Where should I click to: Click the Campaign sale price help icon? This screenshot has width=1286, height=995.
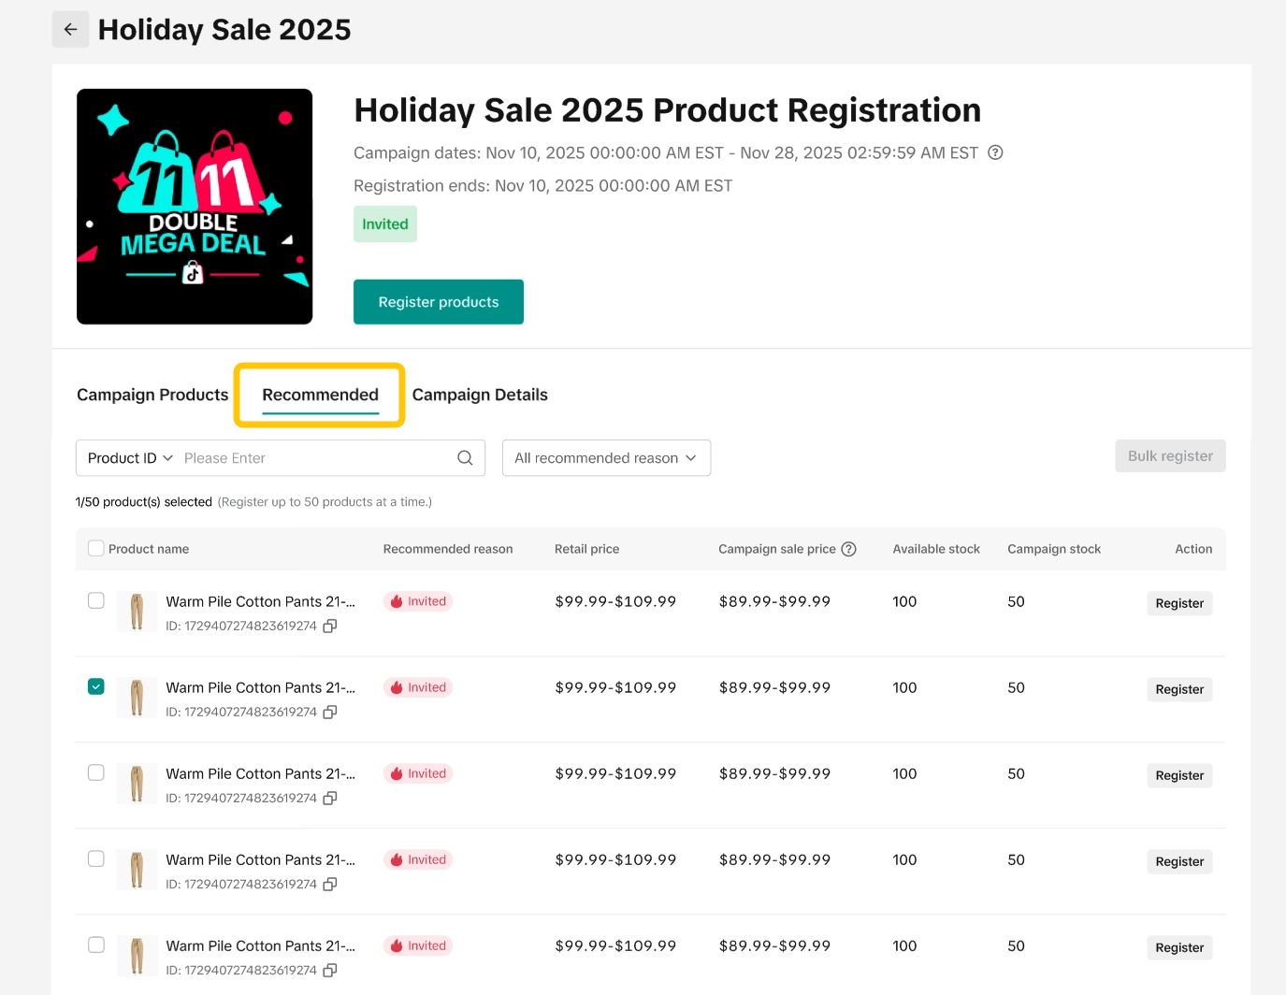(x=848, y=549)
